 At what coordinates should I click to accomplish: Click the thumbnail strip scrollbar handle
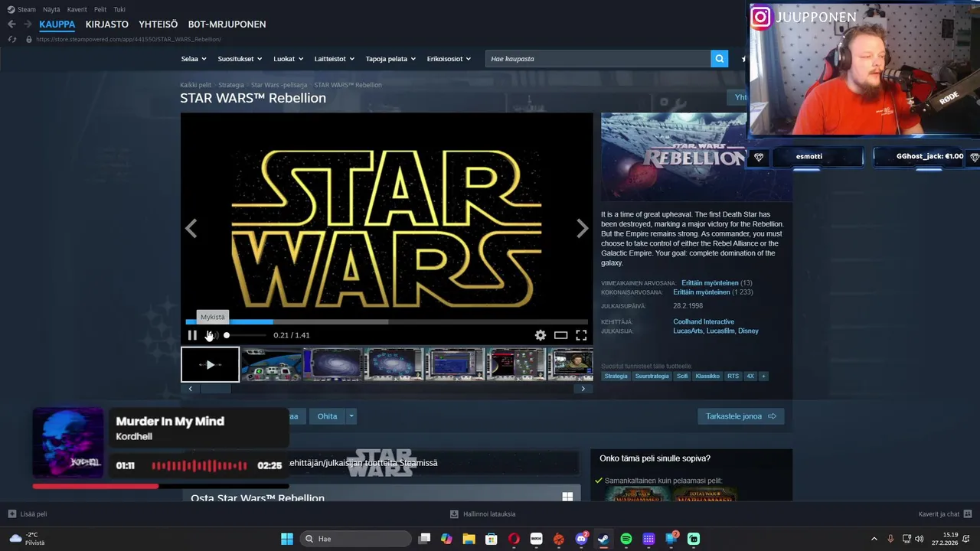[215, 389]
